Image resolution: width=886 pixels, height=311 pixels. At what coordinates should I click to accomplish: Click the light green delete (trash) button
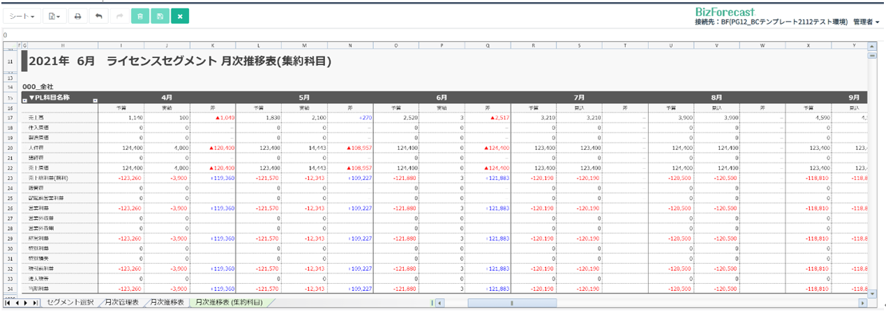coord(140,16)
